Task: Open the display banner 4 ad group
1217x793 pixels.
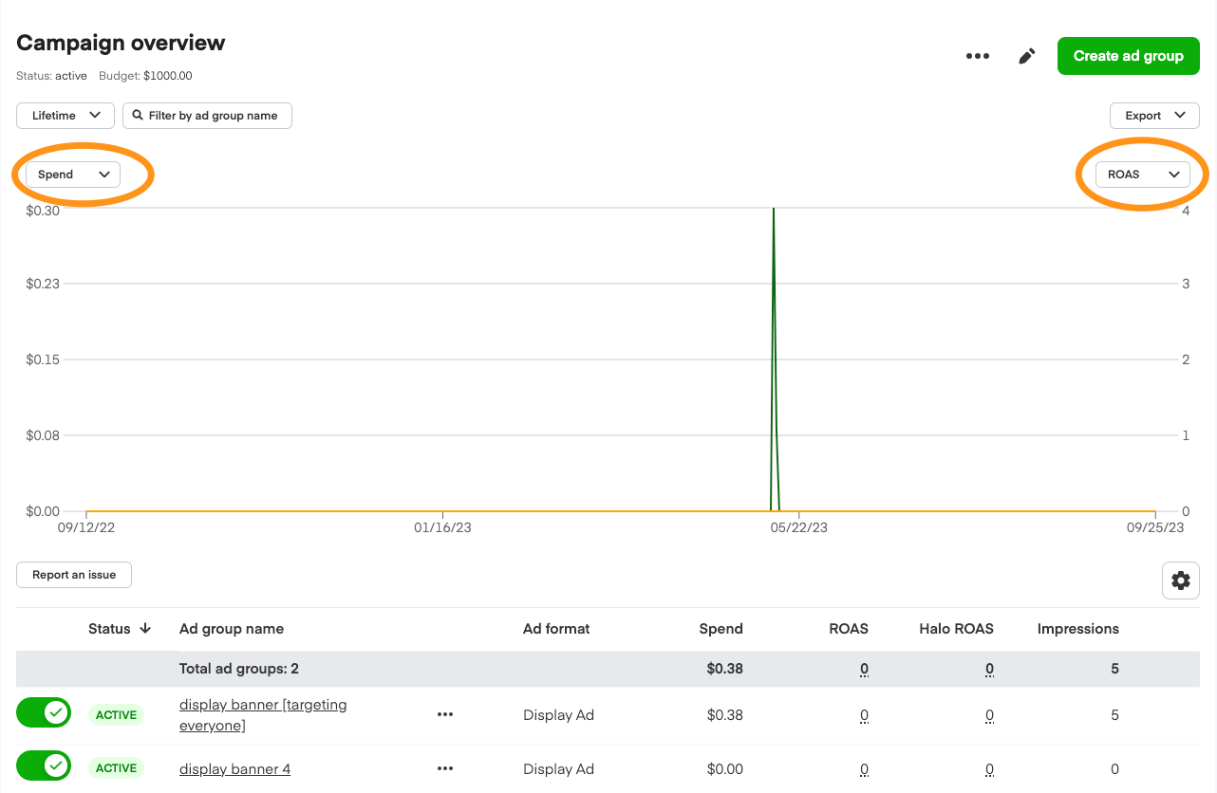Action: pyautogui.click(x=234, y=768)
